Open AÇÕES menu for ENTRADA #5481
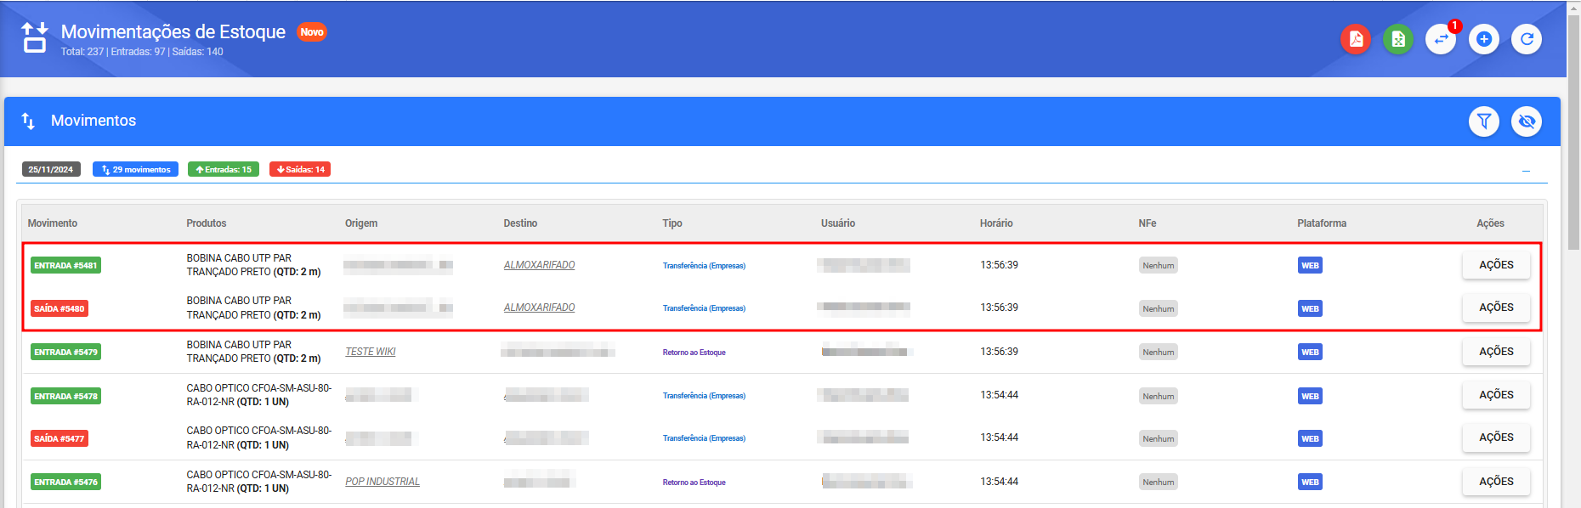The image size is (1581, 508). (x=1495, y=265)
